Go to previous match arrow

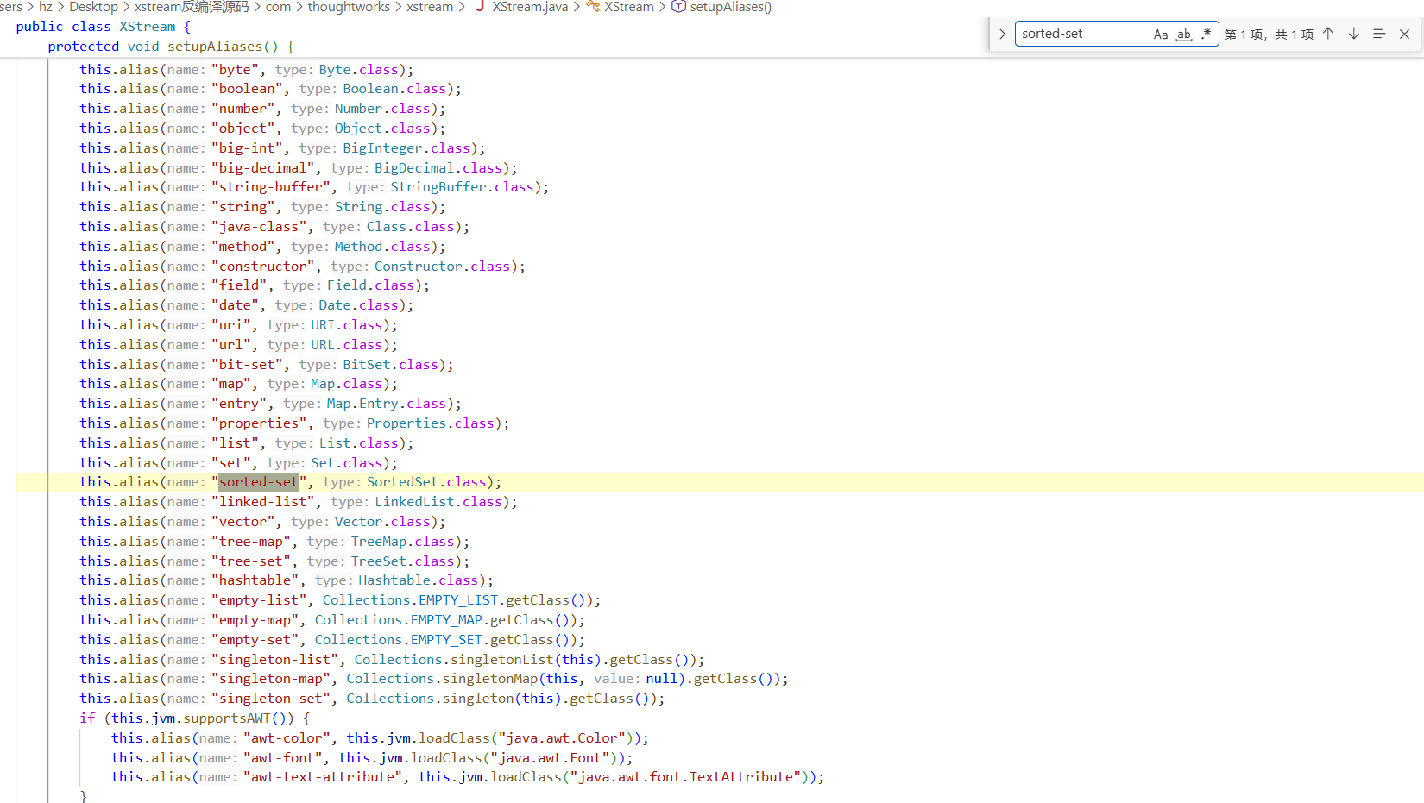[1328, 34]
